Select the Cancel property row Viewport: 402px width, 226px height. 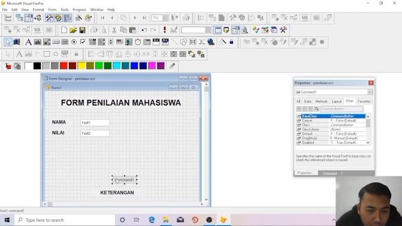coord(331,121)
